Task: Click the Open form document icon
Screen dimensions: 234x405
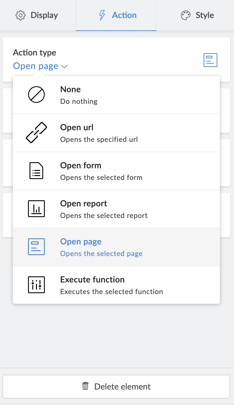Action: [x=36, y=171]
